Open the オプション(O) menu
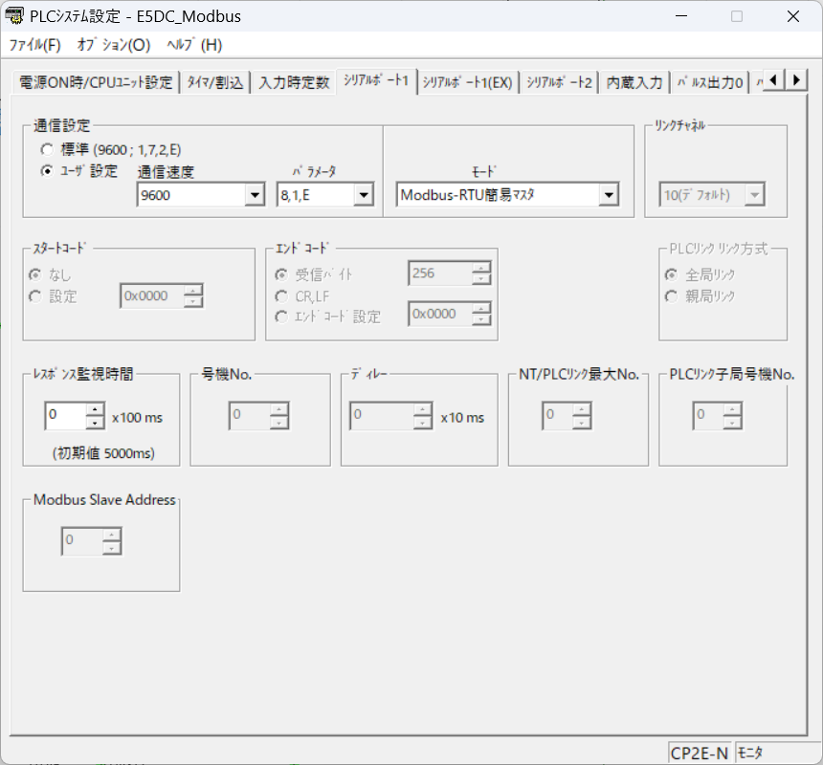 click(113, 45)
